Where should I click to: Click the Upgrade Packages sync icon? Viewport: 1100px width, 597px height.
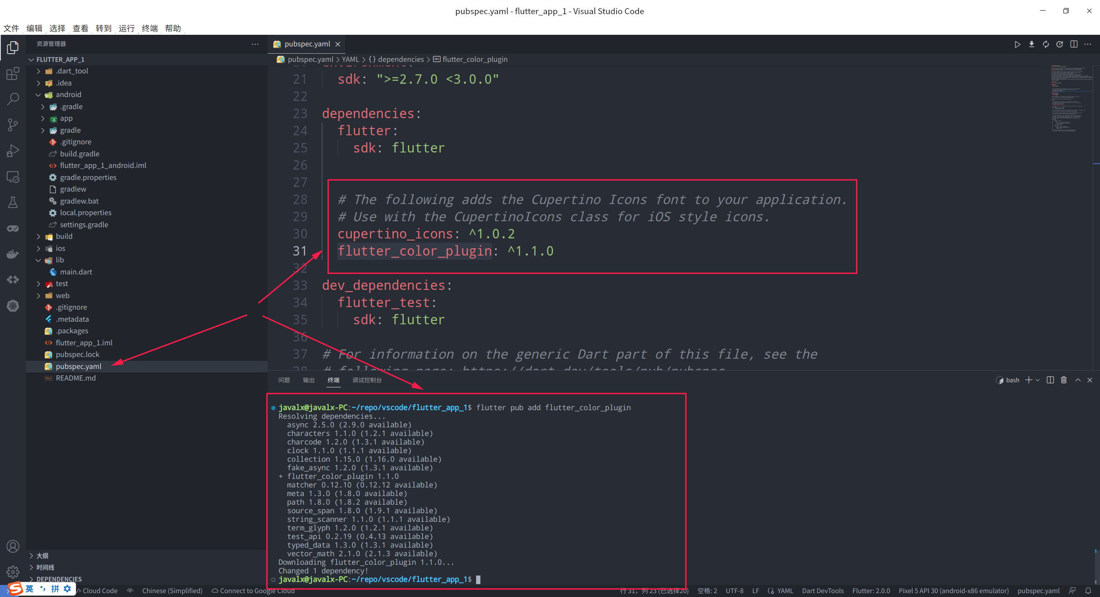tap(1045, 44)
